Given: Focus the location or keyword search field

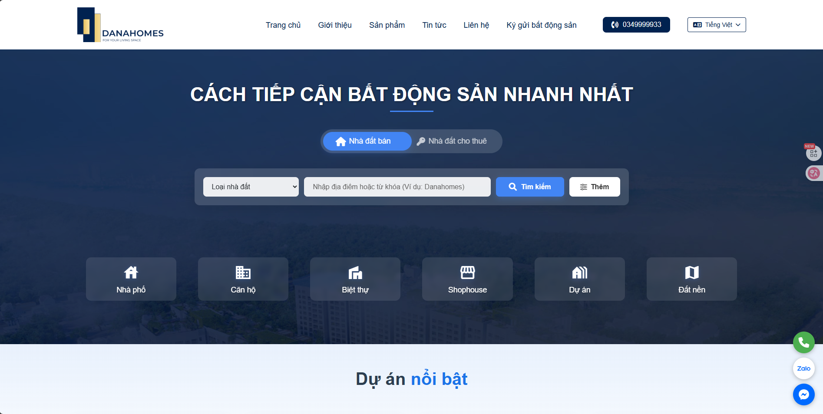Looking at the screenshot, I should pyautogui.click(x=397, y=187).
